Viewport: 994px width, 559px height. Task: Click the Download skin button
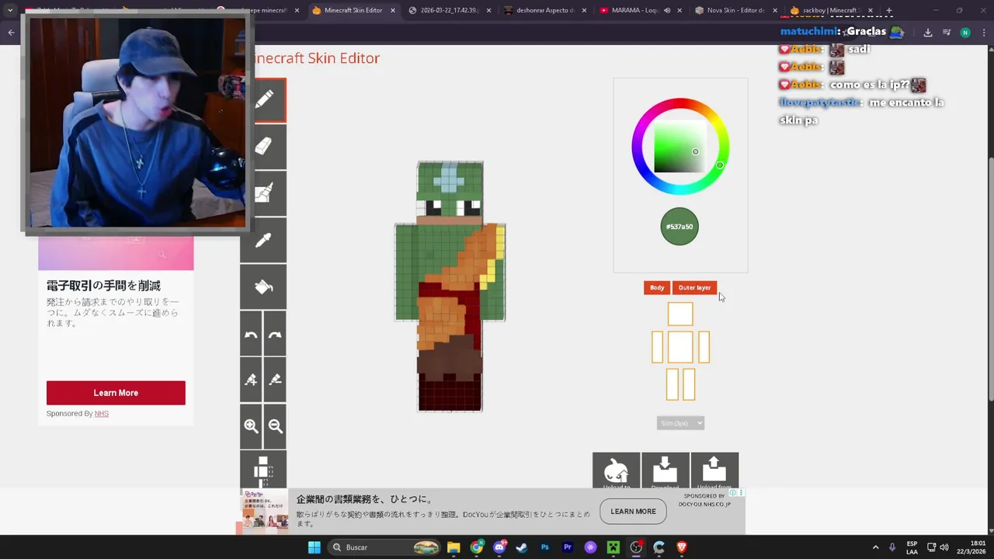(x=666, y=470)
